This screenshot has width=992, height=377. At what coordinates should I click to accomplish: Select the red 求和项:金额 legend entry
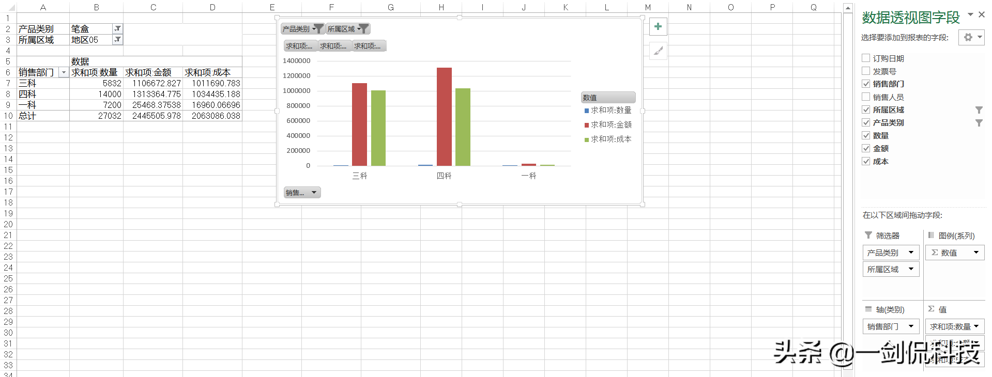608,125
